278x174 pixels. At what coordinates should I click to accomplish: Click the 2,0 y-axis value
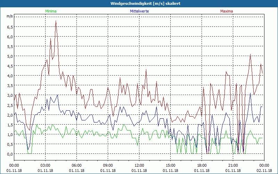pos(10,115)
